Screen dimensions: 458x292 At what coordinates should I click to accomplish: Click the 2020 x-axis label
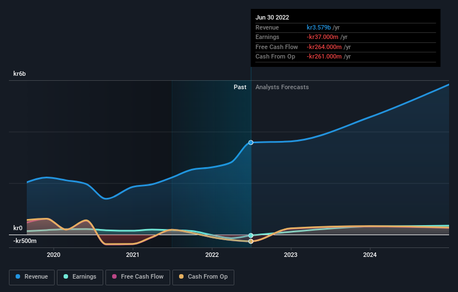tap(54, 255)
